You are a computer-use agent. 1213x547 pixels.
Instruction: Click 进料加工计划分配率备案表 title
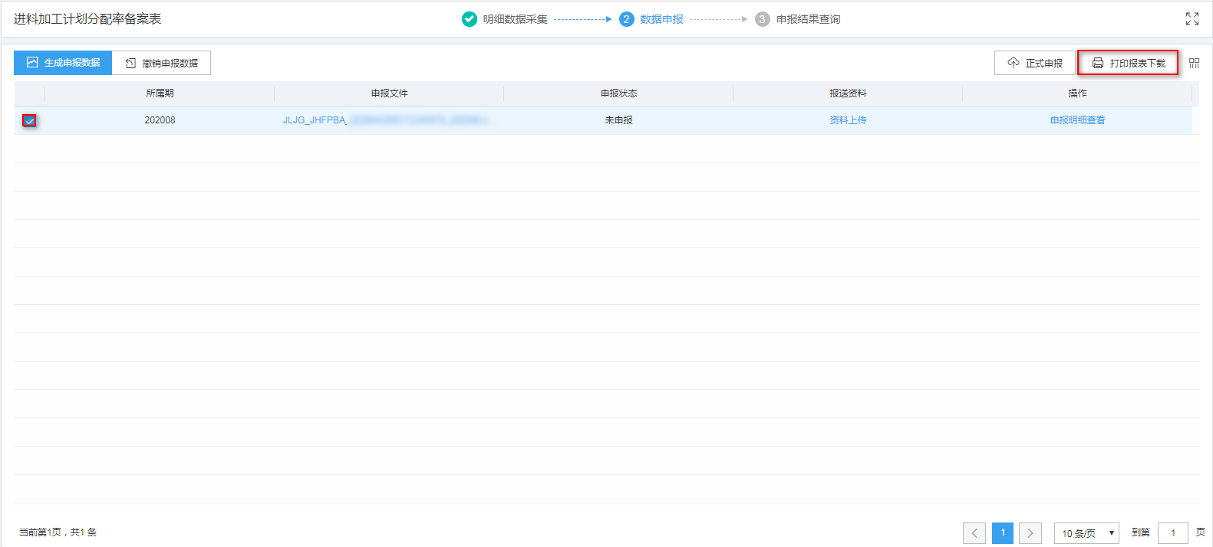click(x=87, y=19)
